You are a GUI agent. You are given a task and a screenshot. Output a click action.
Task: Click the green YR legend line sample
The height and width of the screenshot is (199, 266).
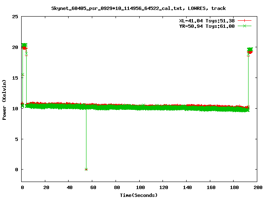pos(244,26)
